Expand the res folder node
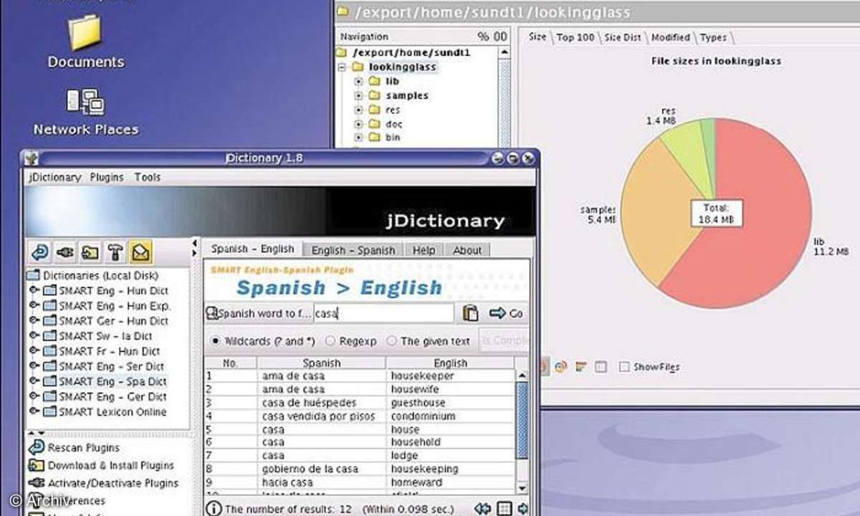Viewport: 860px width, 516px height. point(359,110)
